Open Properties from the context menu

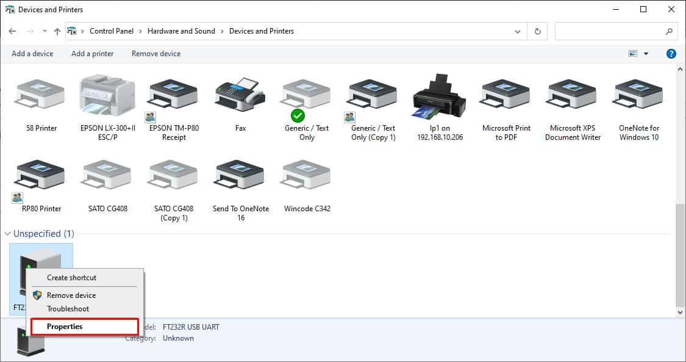click(x=85, y=327)
